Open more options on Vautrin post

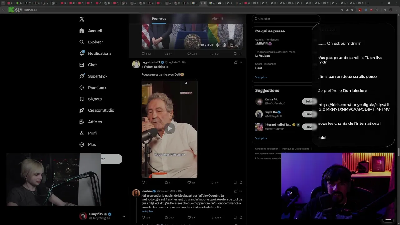tap(241, 191)
